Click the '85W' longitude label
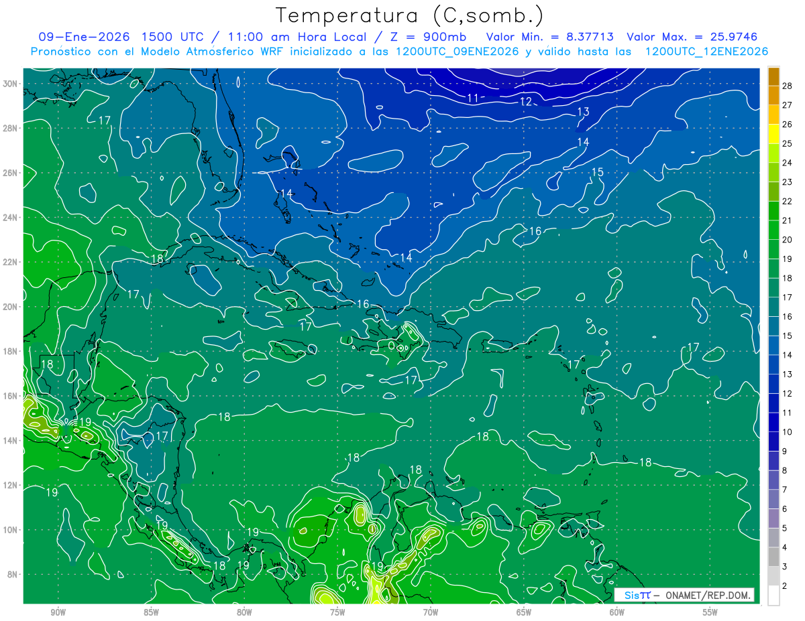Screen dimensions: 805x621 151,612
